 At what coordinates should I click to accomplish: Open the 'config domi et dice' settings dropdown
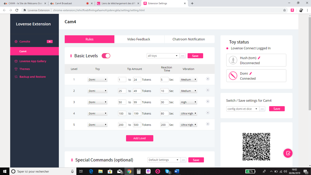pos(242,109)
